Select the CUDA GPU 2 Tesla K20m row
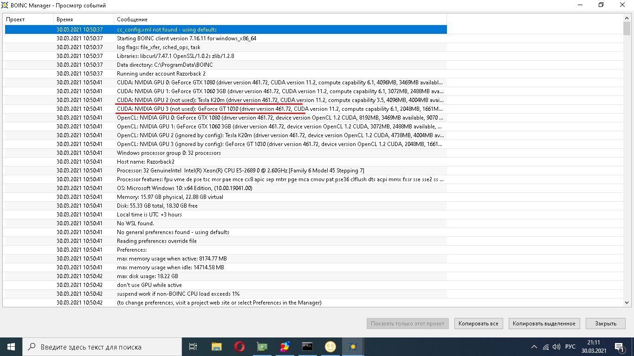 [226, 100]
